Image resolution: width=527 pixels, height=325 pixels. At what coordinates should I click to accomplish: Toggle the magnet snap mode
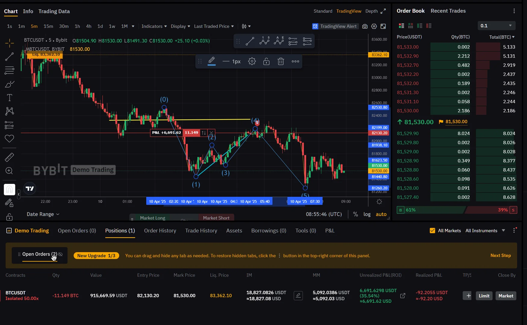(x=9, y=190)
